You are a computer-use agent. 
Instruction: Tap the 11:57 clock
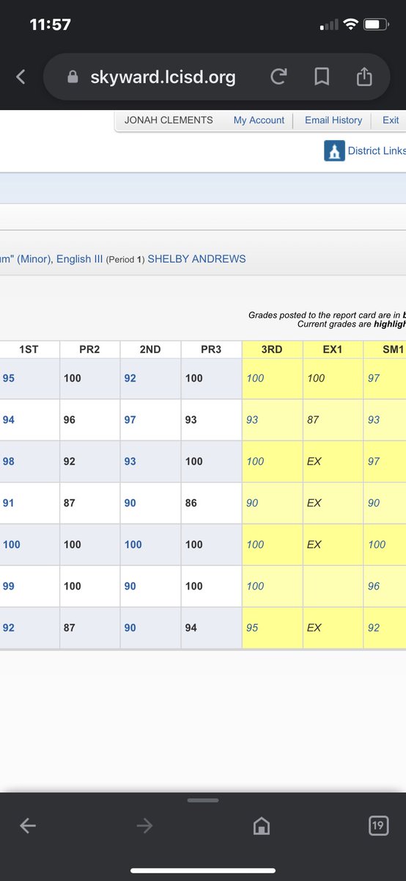coord(50,24)
